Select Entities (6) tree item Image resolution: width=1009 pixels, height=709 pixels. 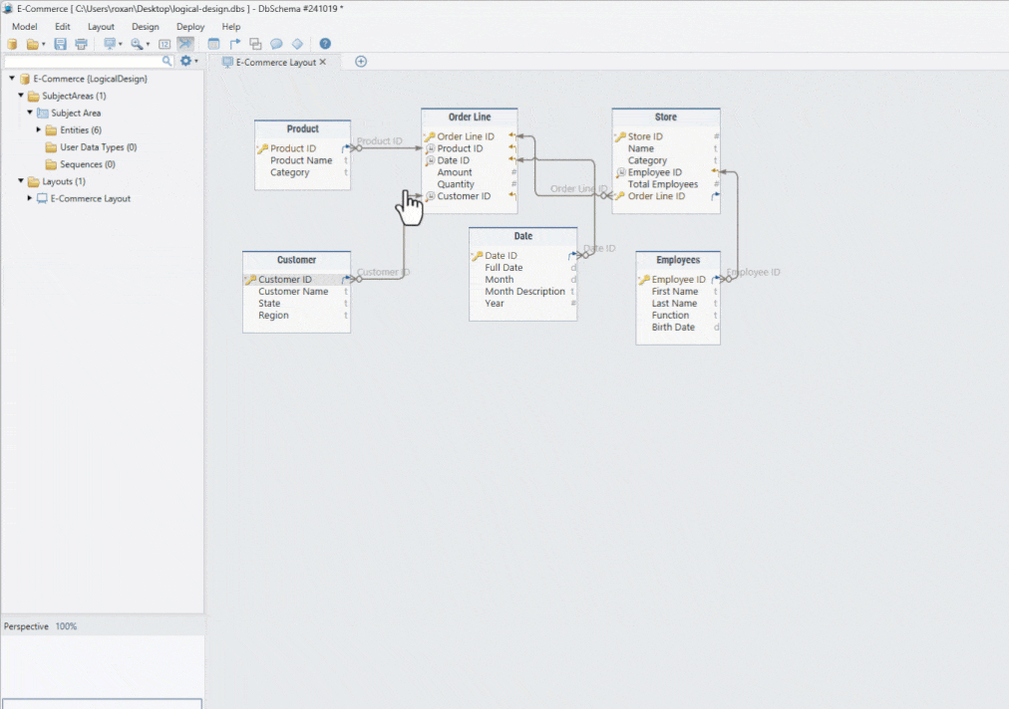coord(81,129)
